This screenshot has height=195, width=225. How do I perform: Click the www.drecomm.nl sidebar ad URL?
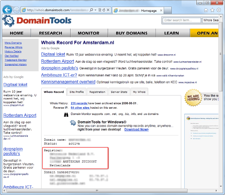[14, 105]
